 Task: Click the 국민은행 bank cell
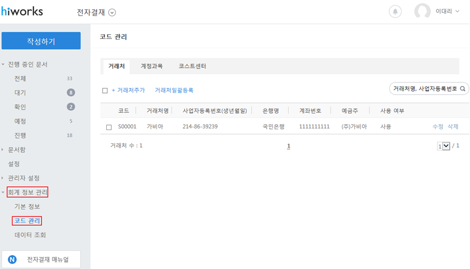pyautogui.click(x=273, y=127)
